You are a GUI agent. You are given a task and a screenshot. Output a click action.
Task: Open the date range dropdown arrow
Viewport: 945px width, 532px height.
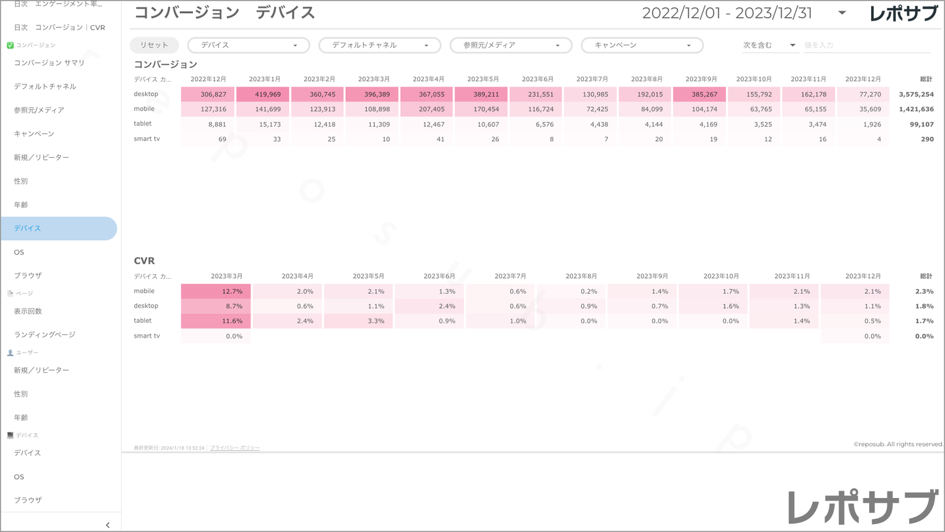pyautogui.click(x=842, y=13)
